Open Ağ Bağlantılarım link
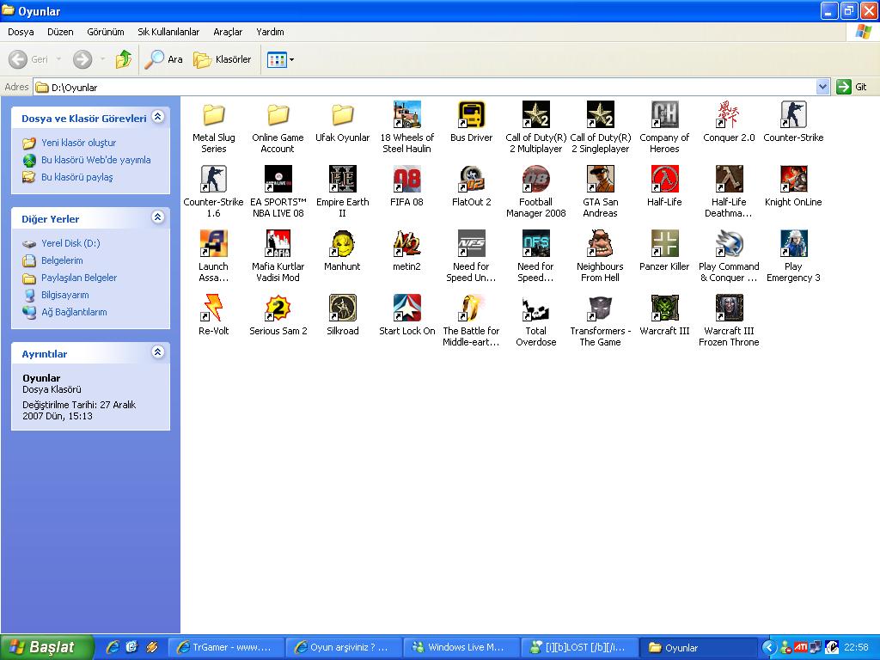The width and height of the screenshot is (880, 660). pos(74,312)
